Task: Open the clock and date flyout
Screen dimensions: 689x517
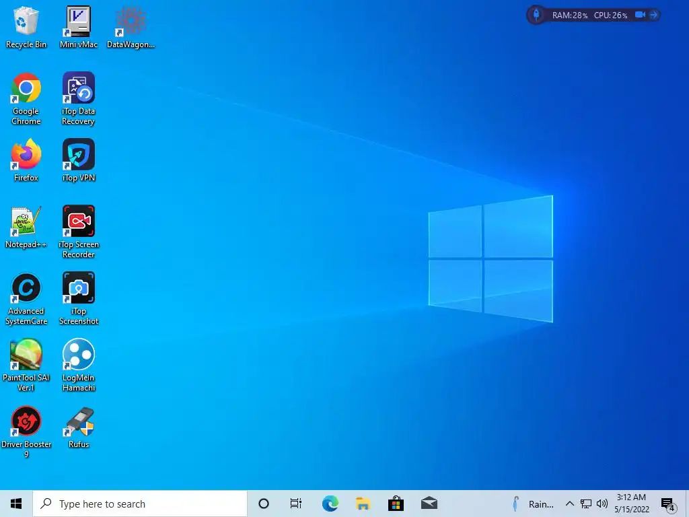Action: [631, 504]
